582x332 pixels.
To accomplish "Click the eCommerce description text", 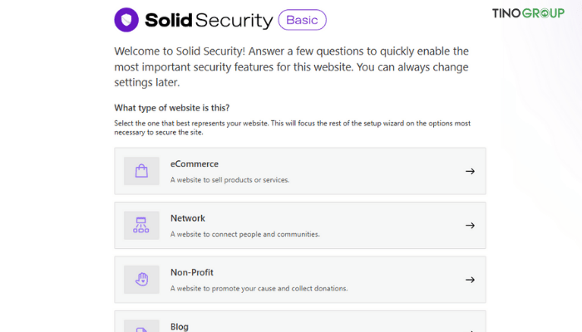I will tap(229, 180).
